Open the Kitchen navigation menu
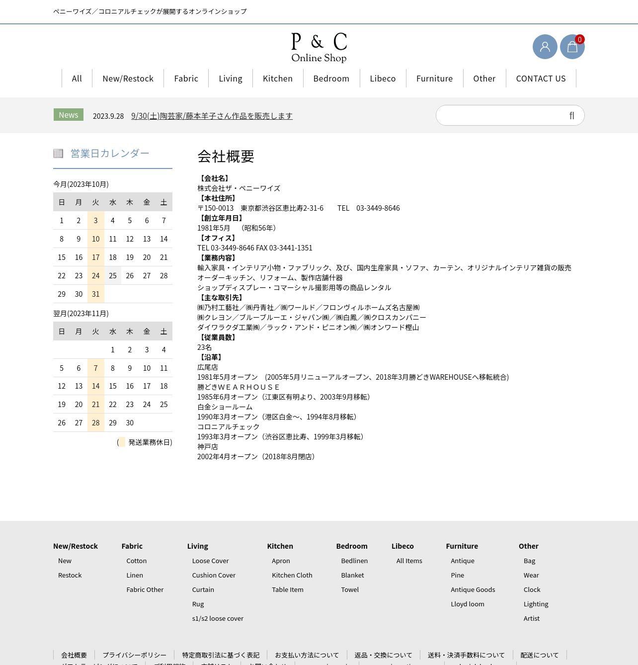Viewport: 638px width, 665px height. 278,79
